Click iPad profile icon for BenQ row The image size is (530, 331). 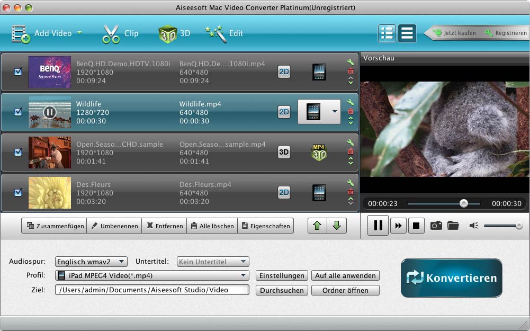(319, 71)
